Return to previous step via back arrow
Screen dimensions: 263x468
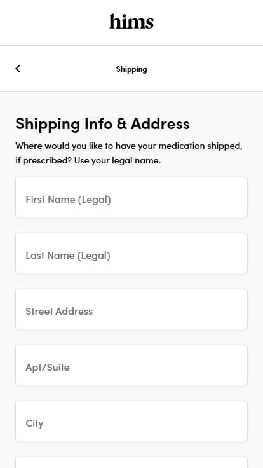click(18, 69)
